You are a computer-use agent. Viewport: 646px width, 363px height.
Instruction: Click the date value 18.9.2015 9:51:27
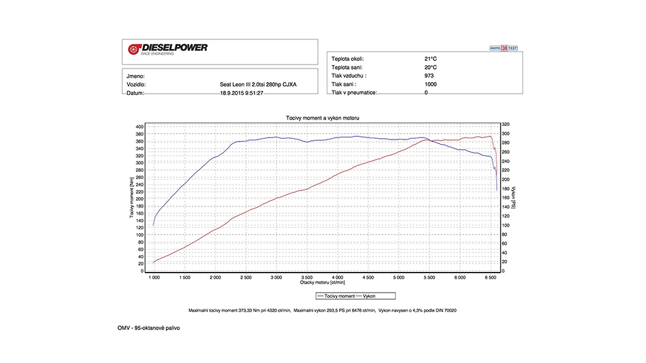point(242,93)
